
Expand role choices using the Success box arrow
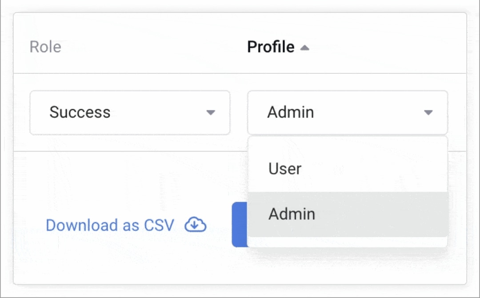click(x=211, y=112)
